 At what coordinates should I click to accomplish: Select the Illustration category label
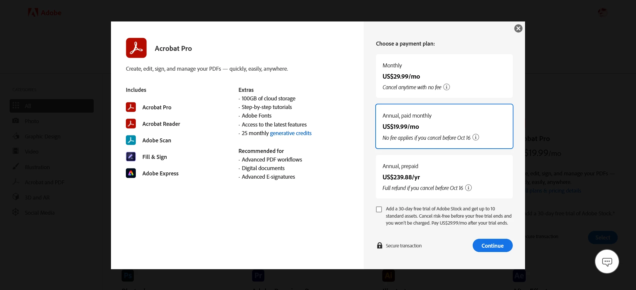(37, 167)
